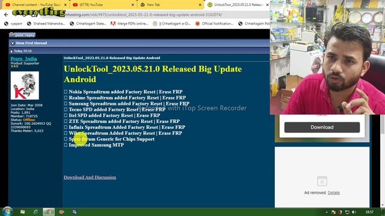385x216 pixels.
Task: Close the Channel content YouTube Studio tab
Action: (x=66, y=5)
